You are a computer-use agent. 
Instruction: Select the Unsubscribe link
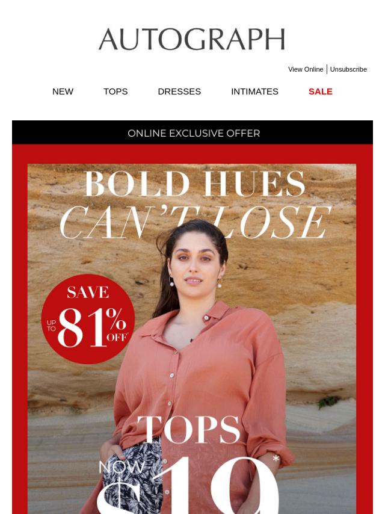[x=348, y=69]
